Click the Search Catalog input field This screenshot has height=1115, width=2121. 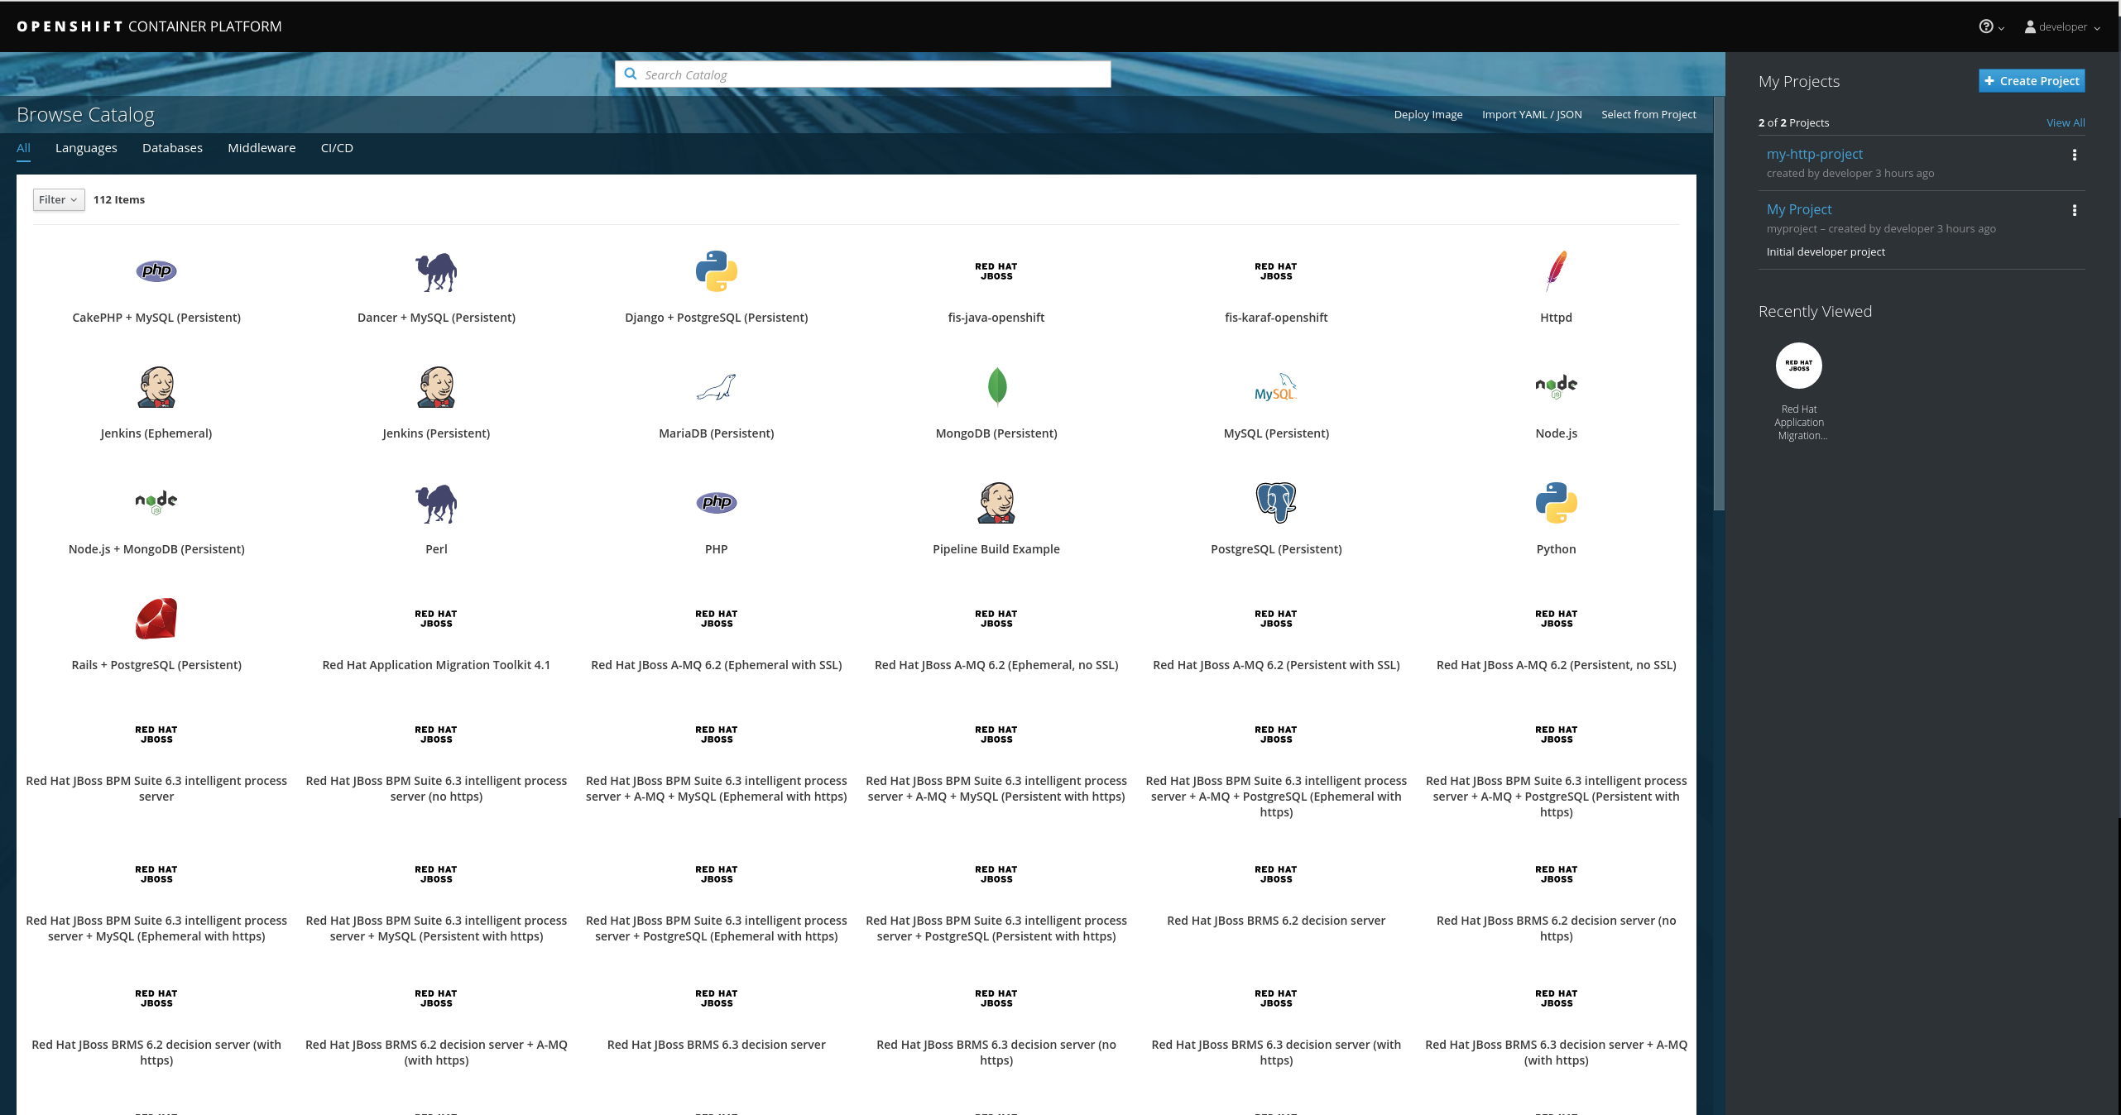coord(861,74)
